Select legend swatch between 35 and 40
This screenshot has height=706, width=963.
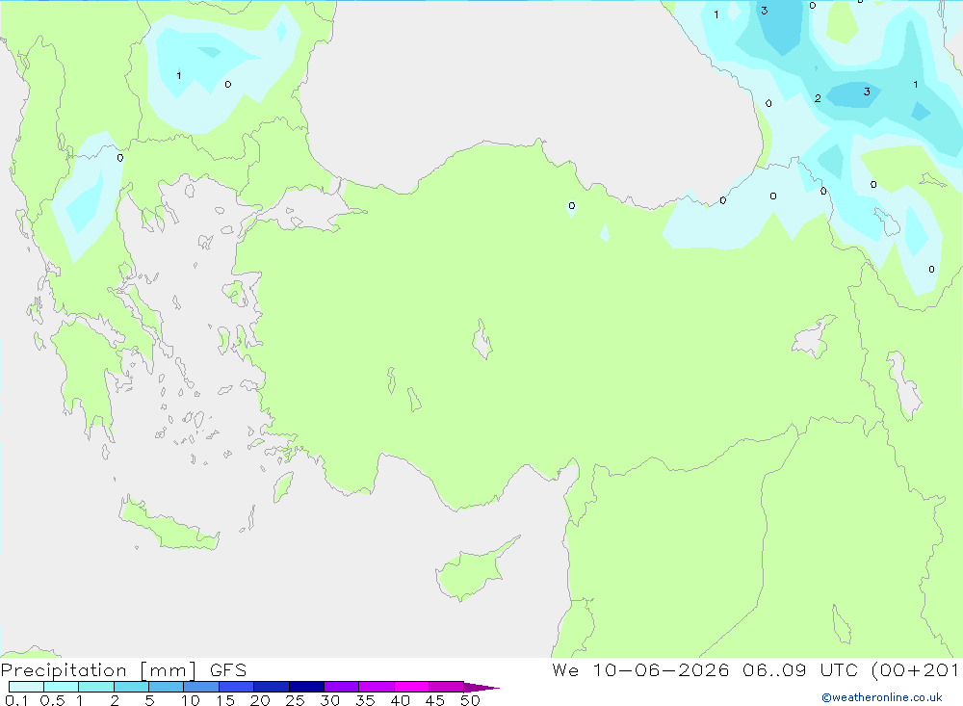(377, 687)
